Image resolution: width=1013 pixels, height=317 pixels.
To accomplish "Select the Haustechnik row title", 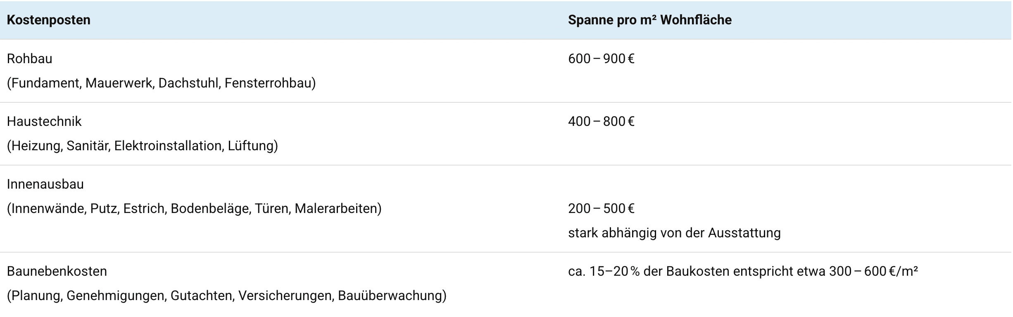I will (44, 122).
